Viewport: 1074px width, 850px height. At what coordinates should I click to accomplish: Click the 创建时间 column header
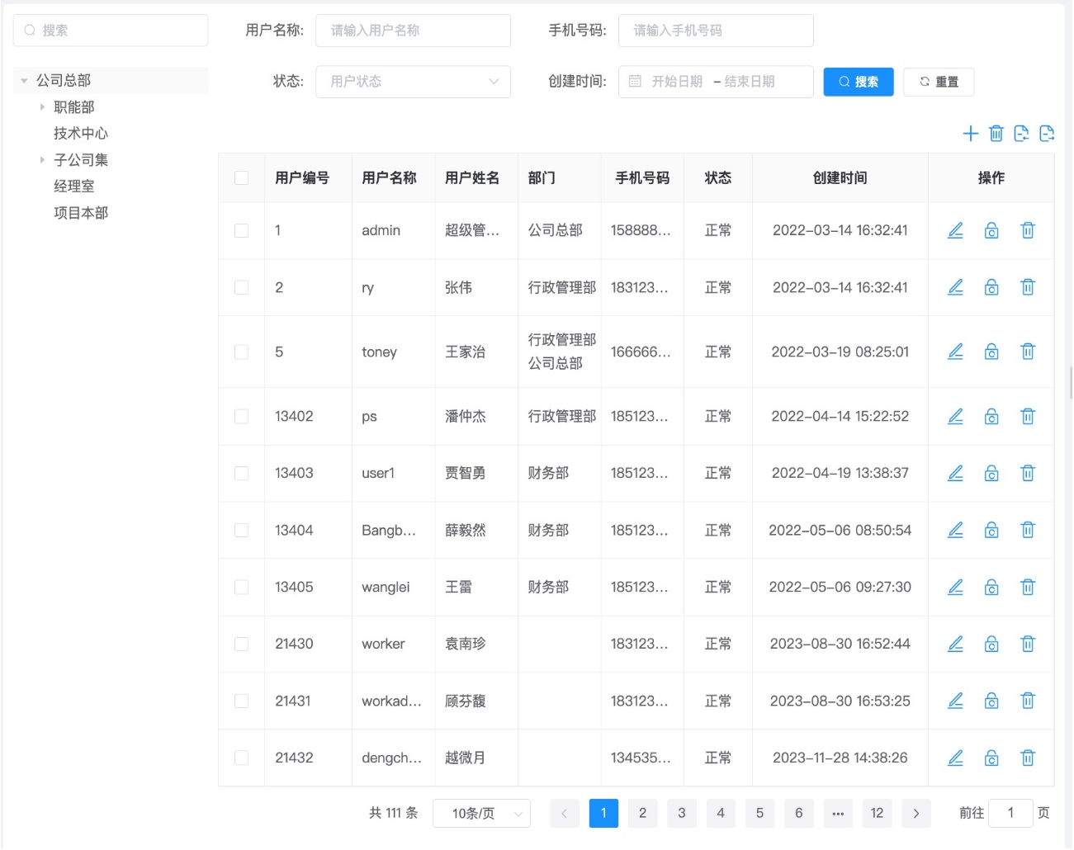[840, 178]
